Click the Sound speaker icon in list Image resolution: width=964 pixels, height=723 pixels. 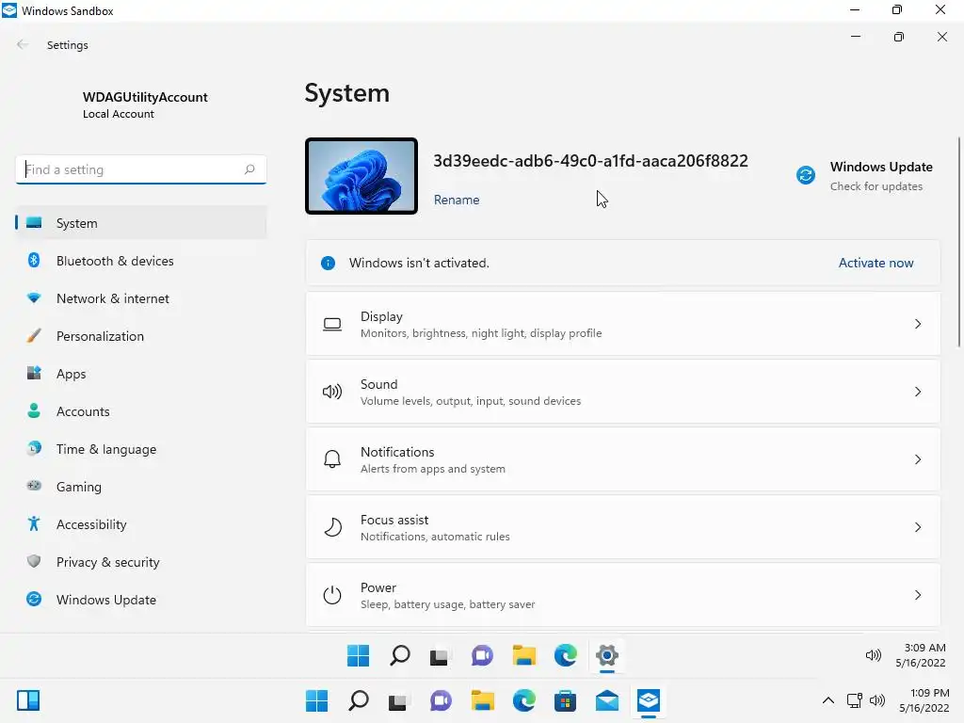332,392
